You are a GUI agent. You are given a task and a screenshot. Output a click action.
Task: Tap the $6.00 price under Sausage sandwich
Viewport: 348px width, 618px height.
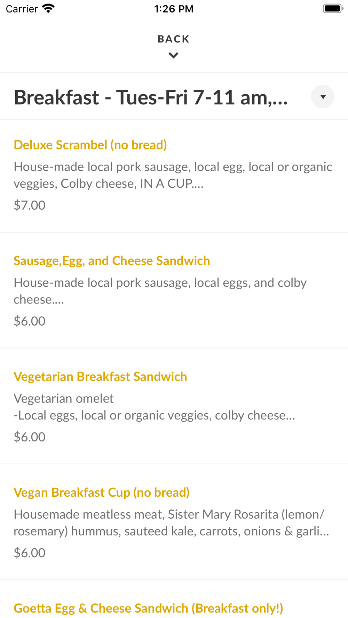(x=30, y=321)
